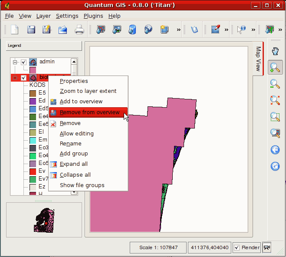Add a raster layer toolbar icon
The image size is (286, 257).
[x=117, y=30]
